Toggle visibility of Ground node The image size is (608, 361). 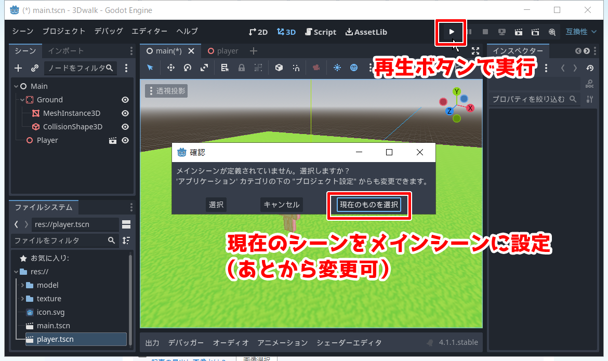tap(125, 100)
